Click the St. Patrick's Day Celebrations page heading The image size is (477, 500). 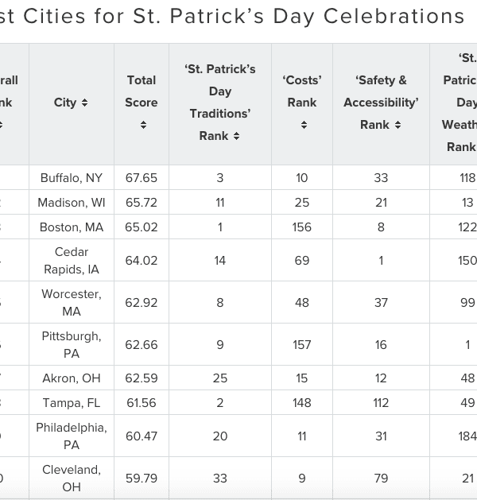coord(233,16)
